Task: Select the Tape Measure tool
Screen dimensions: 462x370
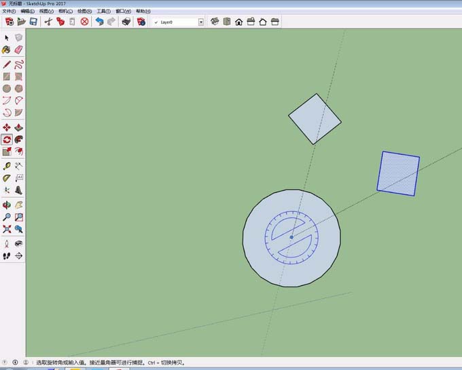Action: [x=7, y=166]
